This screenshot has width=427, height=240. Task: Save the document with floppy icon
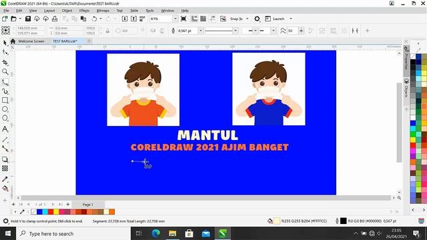click(x=28, y=19)
